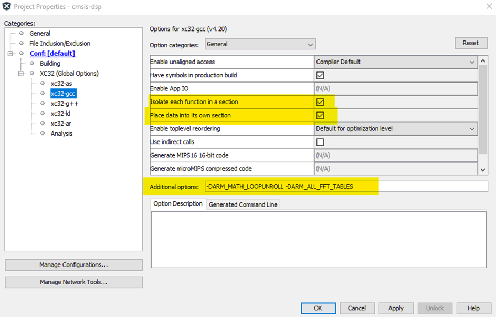The image size is (496, 317).
Task: Select the xc32-as tree node
Action: (x=61, y=84)
